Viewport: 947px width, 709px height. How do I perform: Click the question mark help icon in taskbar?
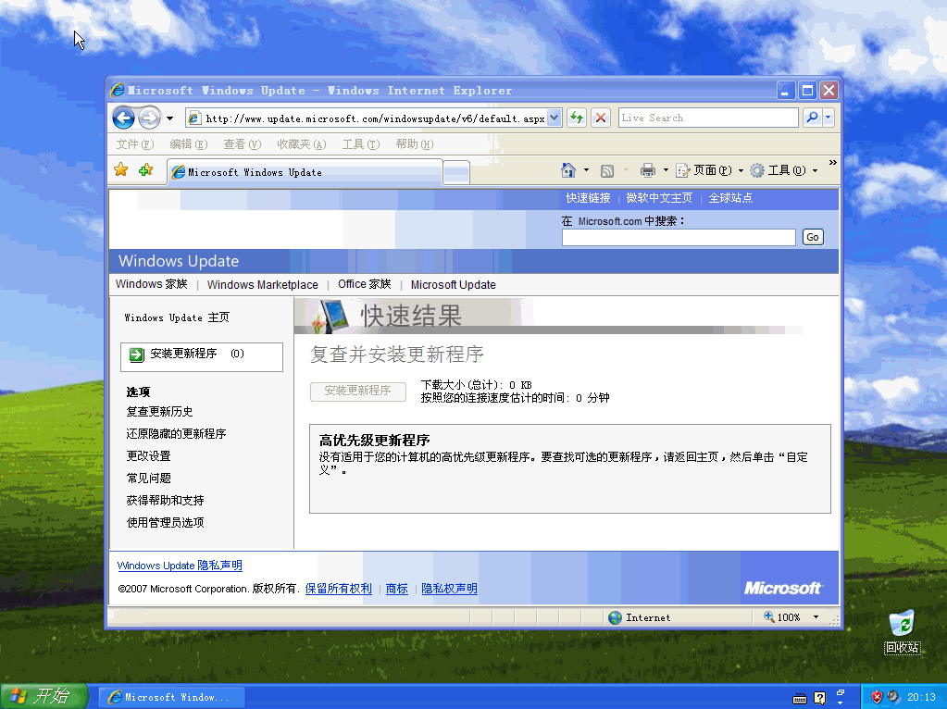click(819, 698)
